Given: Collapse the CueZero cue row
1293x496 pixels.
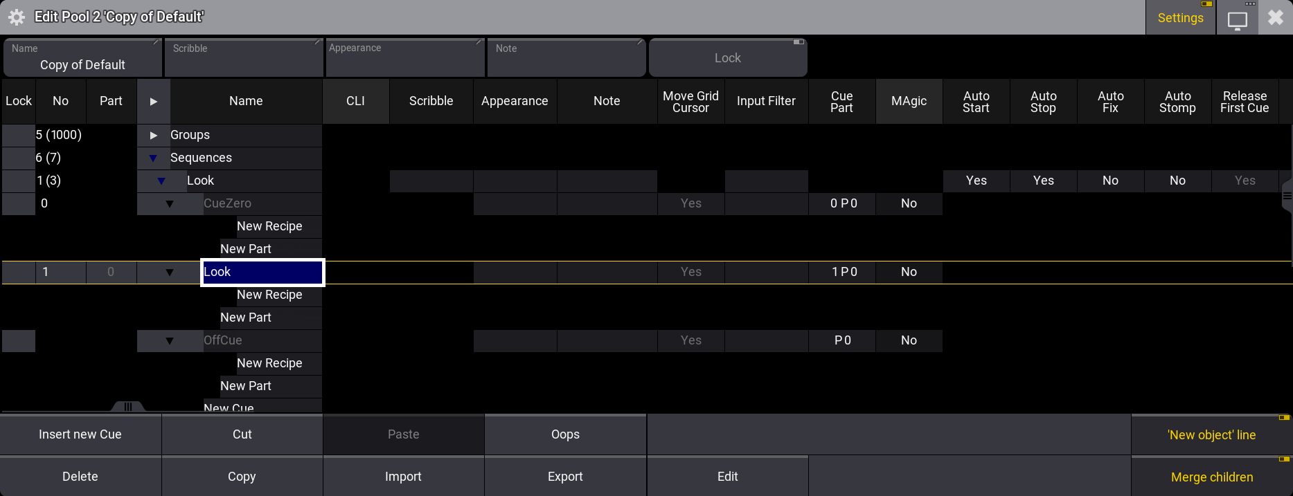Looking at the screenshot, I should pos(170,204).
